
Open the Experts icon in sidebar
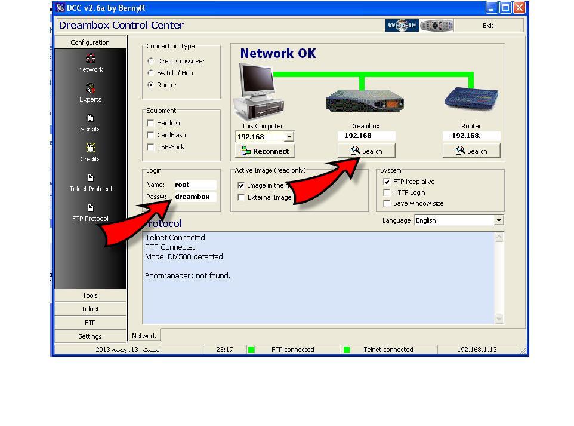pos(91,88)
